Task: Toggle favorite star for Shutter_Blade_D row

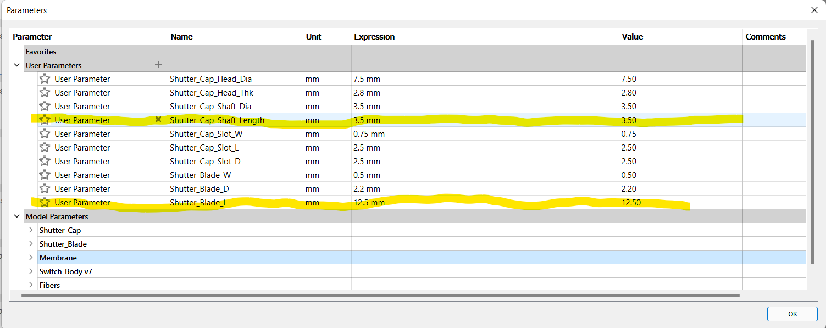Action: pyautogui.click(x=45, y=188)
